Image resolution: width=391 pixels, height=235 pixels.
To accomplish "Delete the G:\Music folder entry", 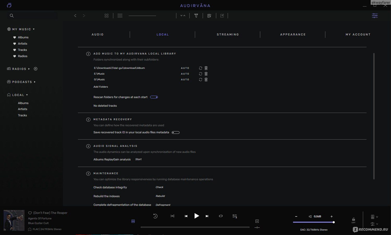I will coord(206,80).
